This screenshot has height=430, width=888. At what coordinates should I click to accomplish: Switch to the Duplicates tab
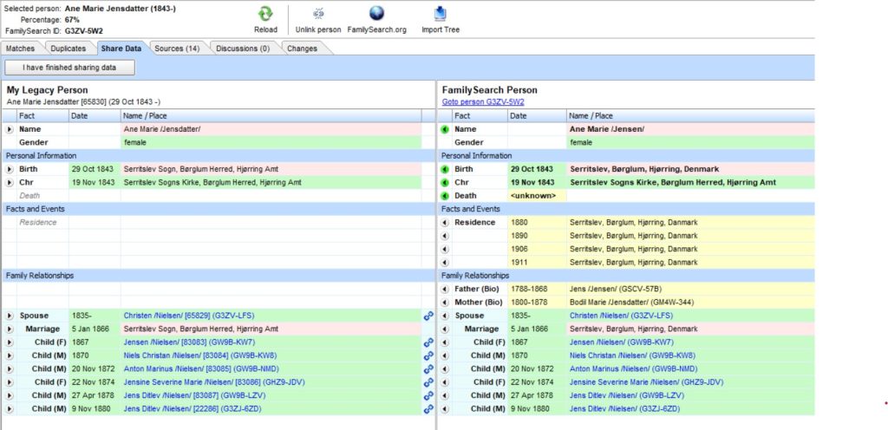pos(68,49)
